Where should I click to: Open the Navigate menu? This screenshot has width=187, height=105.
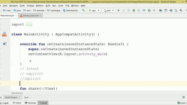point(13,6)
